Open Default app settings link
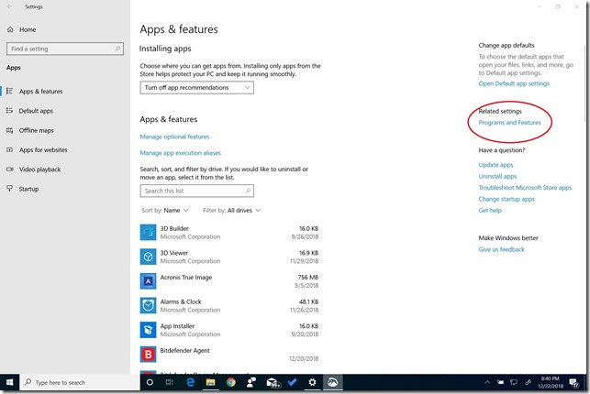Screen dimensions: 590x394 (514, 83)
